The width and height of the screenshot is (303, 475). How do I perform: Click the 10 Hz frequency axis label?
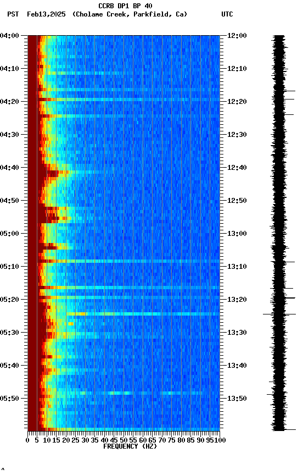[47, 440]
